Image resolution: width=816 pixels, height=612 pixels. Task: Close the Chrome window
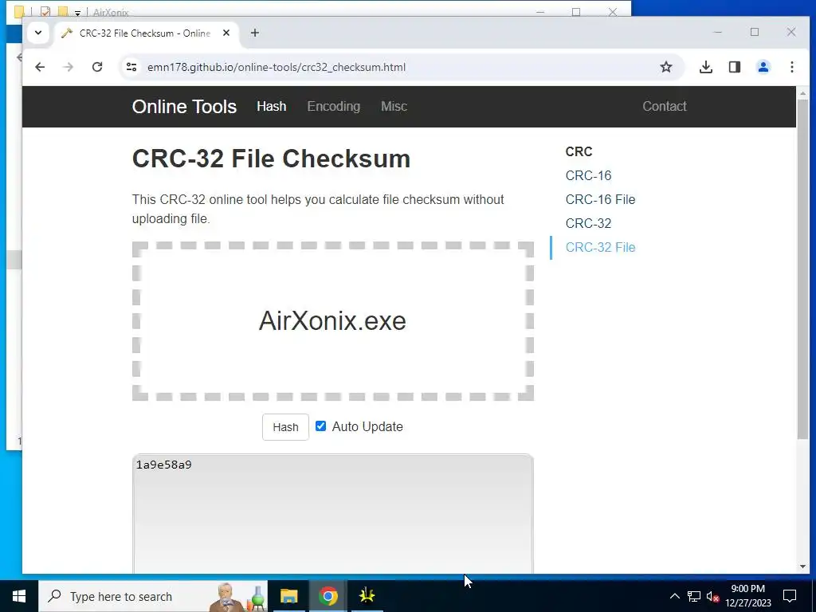pyautogui.click(x=791, y=32)
